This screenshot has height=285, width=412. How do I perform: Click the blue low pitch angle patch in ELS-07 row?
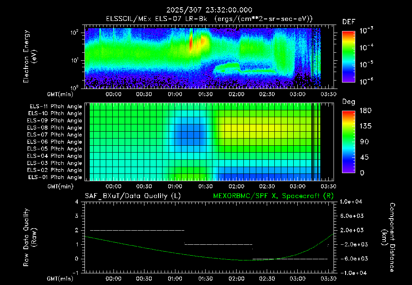tap(190, 134)
